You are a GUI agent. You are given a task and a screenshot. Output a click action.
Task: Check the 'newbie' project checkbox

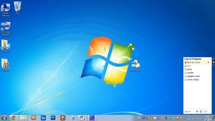coord(185,73)
